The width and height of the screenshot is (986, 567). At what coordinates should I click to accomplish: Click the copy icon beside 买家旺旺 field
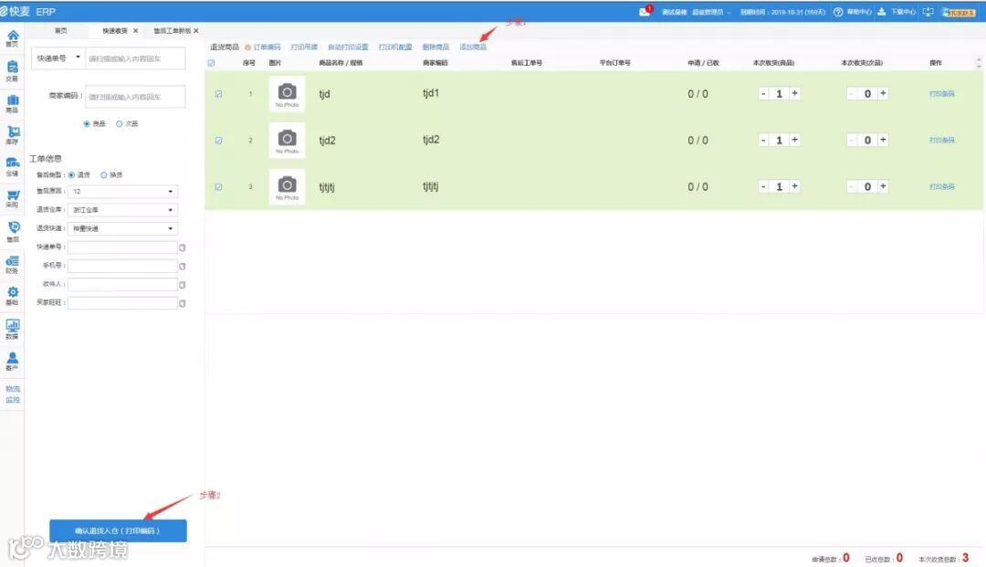point(183,304)
